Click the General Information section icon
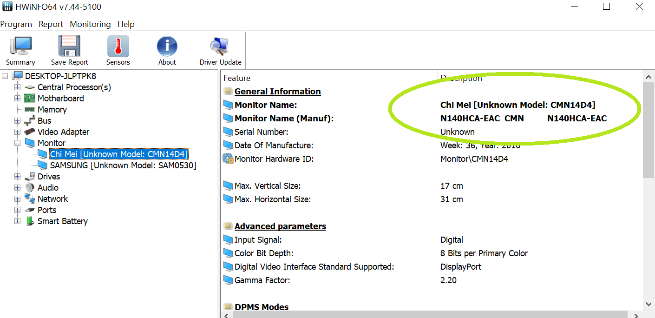The width and height of the screenshot is (655, 318). pos(228,91)
